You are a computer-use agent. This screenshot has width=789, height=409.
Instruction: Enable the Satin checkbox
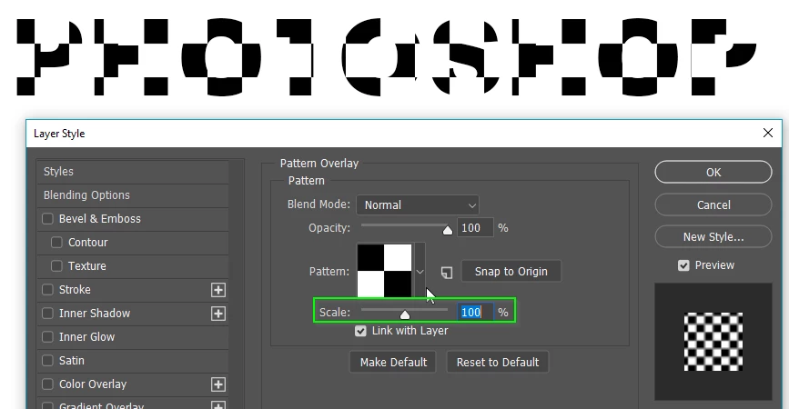click(48, 360)
